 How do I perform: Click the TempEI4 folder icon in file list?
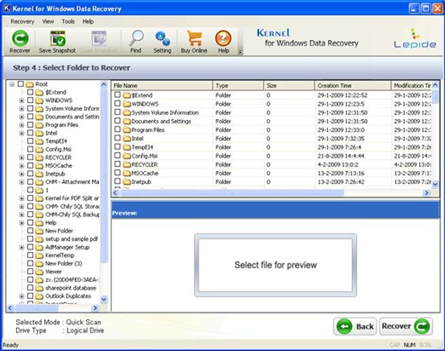[127, 147]
